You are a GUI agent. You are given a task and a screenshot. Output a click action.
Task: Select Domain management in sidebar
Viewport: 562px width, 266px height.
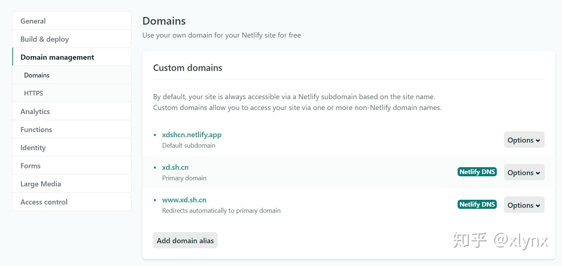click(x=57, y=57)
